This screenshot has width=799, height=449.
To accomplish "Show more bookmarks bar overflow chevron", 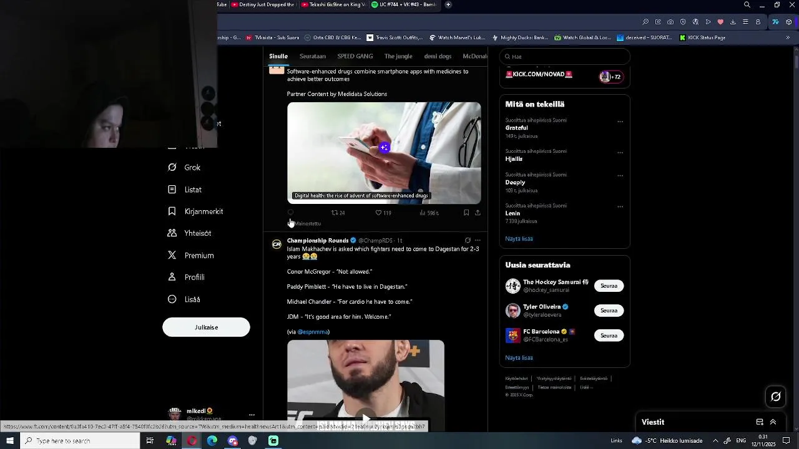I will [788, 37].
